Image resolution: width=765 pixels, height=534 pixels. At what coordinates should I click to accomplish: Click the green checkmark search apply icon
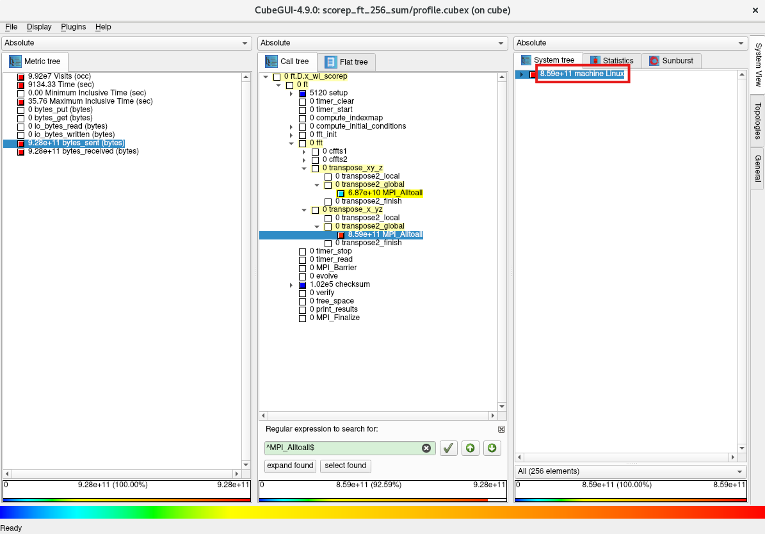pos(449,448)
